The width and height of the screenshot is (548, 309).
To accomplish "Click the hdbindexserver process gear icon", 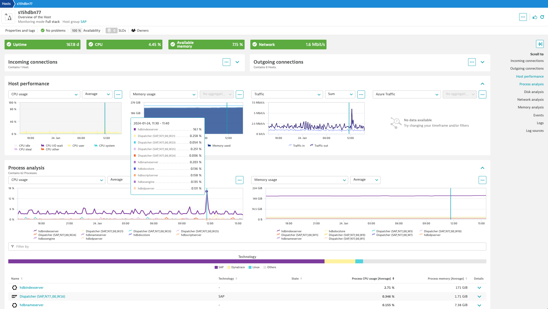I will 14,288.
